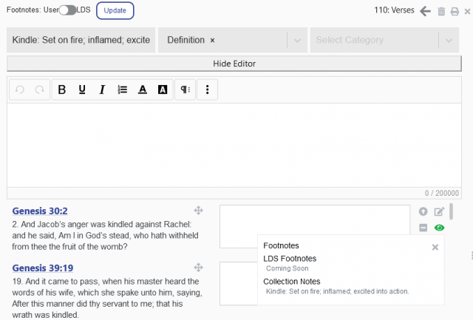Close the Footnotes popup
This screenshot has width=473, height=320.
[x=435, y=248]
